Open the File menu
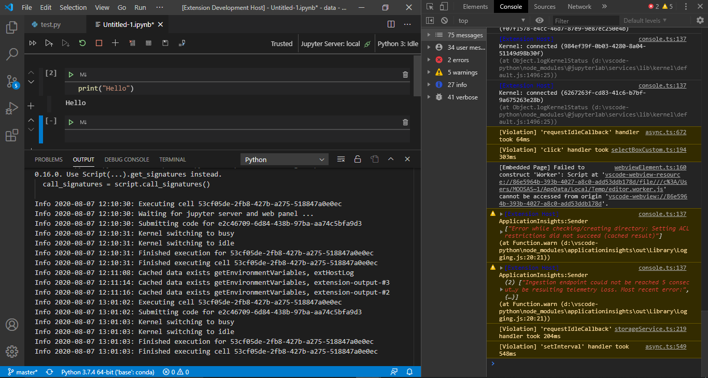The image size is (708, 378). (x=27, y=8)
